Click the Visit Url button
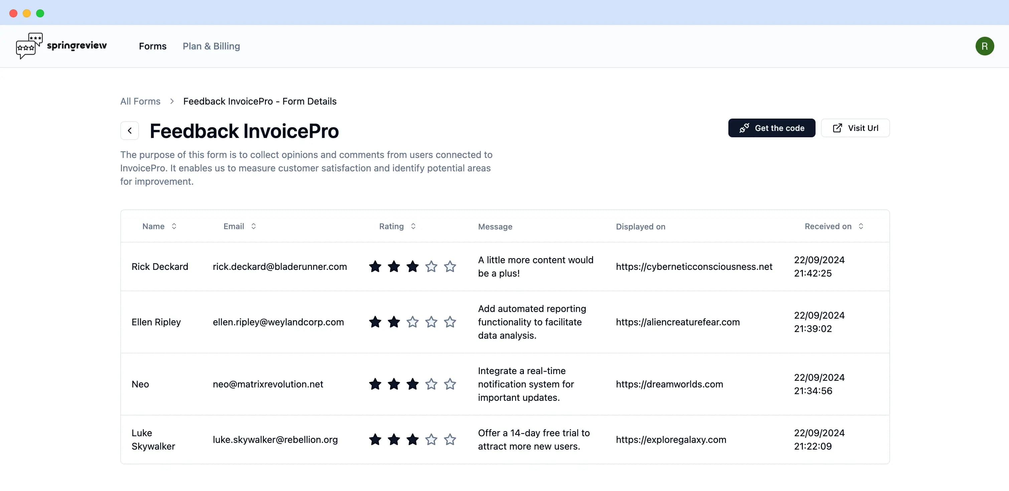 (855, 127)
